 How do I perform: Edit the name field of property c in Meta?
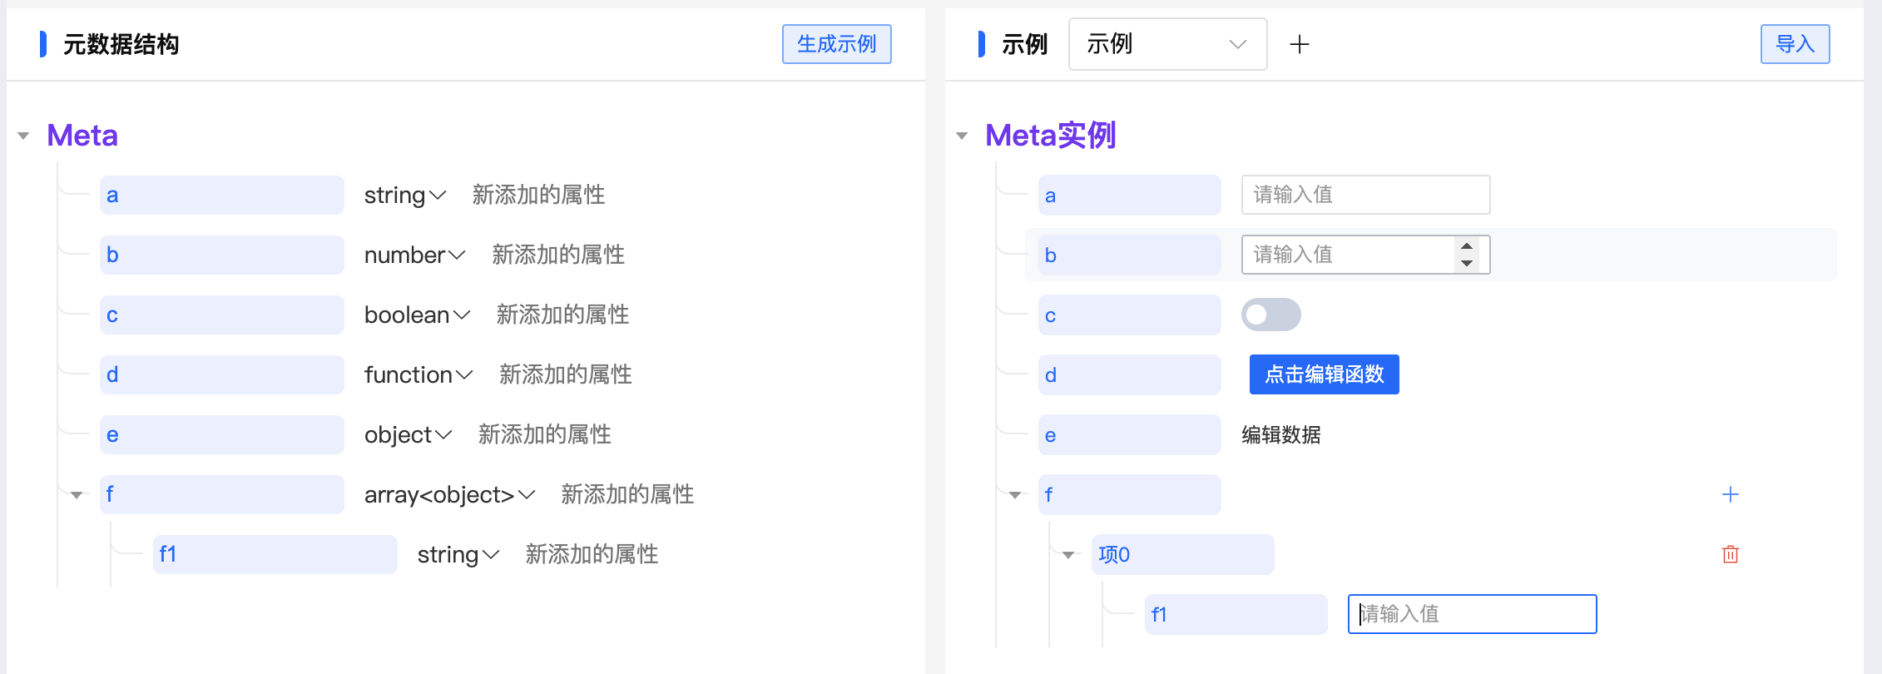pos(221,315)
